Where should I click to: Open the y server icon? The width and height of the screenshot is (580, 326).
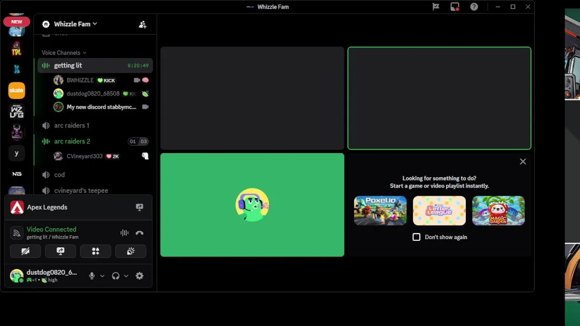pos(17,153)
